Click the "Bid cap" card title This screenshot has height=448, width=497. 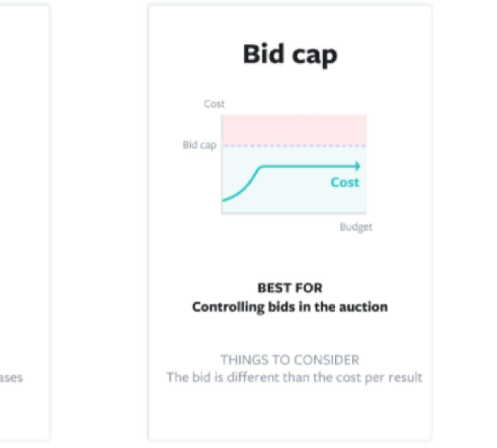pyautogui.click(x=290, y=54)
